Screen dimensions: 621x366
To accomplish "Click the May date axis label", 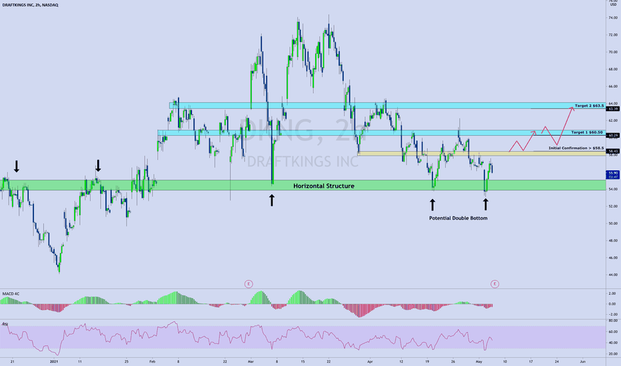I will pos(479,361).
